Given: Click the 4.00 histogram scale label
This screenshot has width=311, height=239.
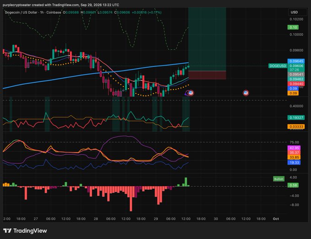Looking at the screenshot, I should tap(293, 177).
